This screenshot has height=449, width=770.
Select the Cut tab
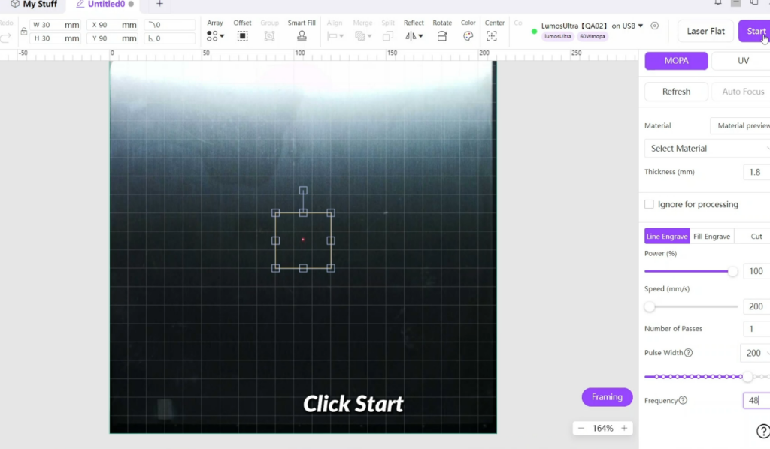755,237
